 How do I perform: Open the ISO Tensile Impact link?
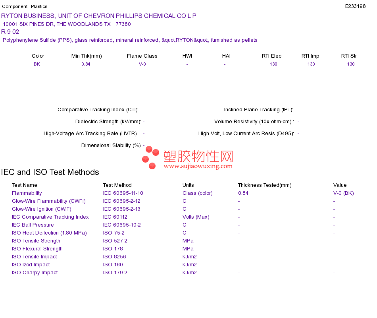pos(35,256)
